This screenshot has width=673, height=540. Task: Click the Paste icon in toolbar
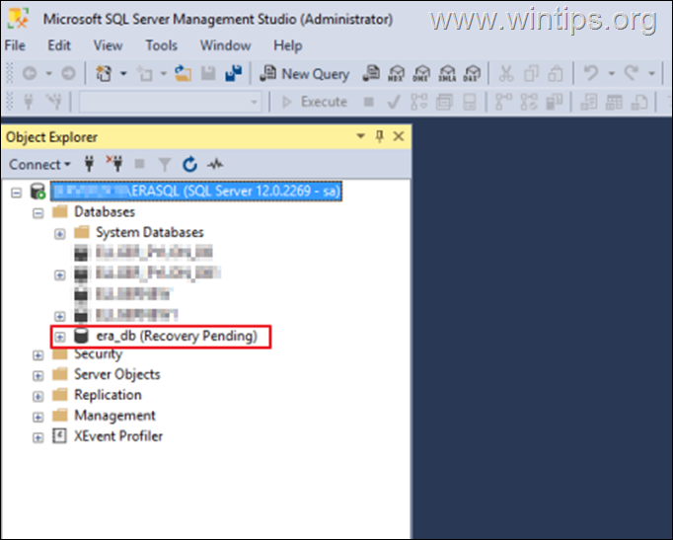tap(556, 74)
